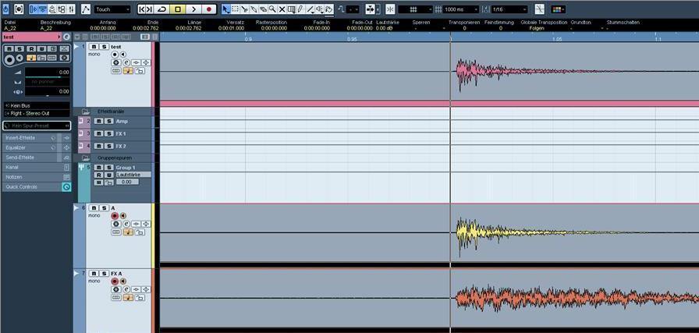
Task: Open the color palette selector
Action: tap(558, 9)
